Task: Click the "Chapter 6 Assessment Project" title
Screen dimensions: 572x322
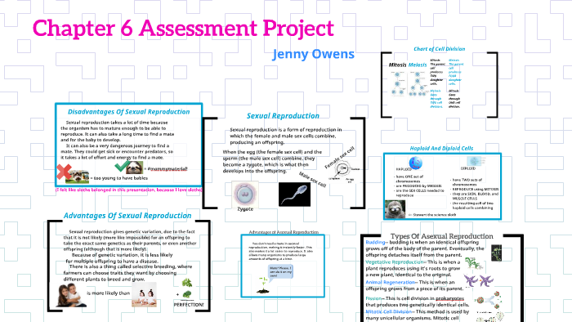Action: click(183, 29)
